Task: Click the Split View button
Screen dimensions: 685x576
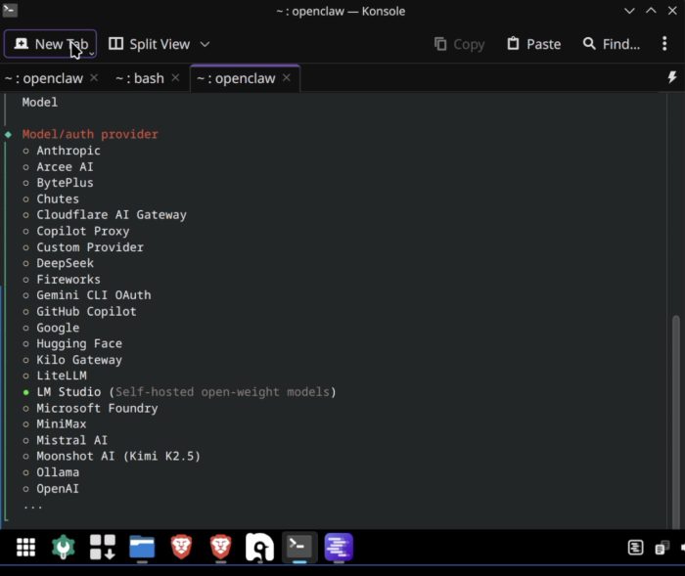Action: (150, 44)
